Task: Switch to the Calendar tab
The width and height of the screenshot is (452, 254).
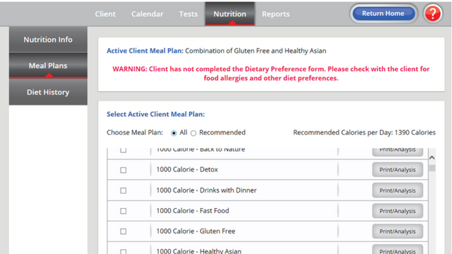Action: (147, 14)
